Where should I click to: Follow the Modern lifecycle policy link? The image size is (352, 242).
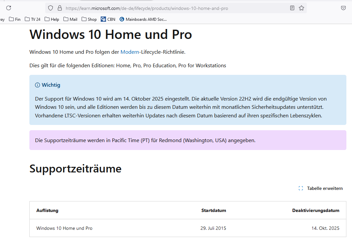pyautogui.click(x=130, y=52)
